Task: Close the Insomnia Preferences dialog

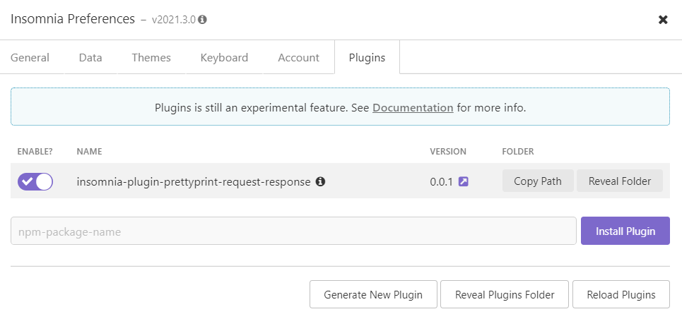Action: pos(663,20)
